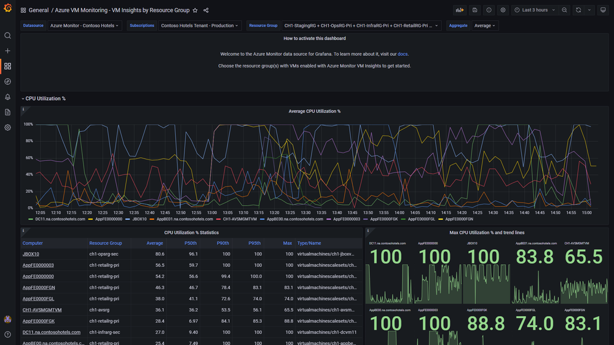This screenshot has width=614, height=345.
Task: Open CPU Utilization % Statistics panel title menu
Action: pos(192,232)
